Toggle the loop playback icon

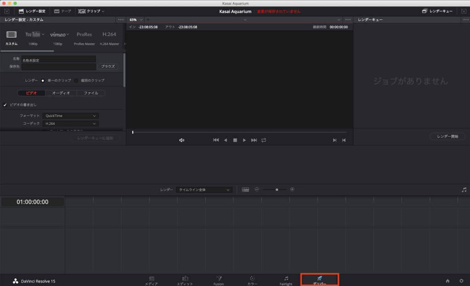tap(264, 140)
